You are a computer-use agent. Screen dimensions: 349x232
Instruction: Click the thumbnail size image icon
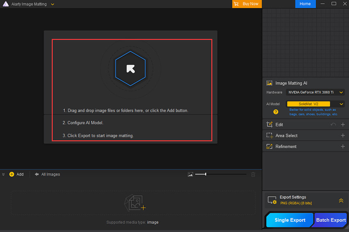[190, 175]
